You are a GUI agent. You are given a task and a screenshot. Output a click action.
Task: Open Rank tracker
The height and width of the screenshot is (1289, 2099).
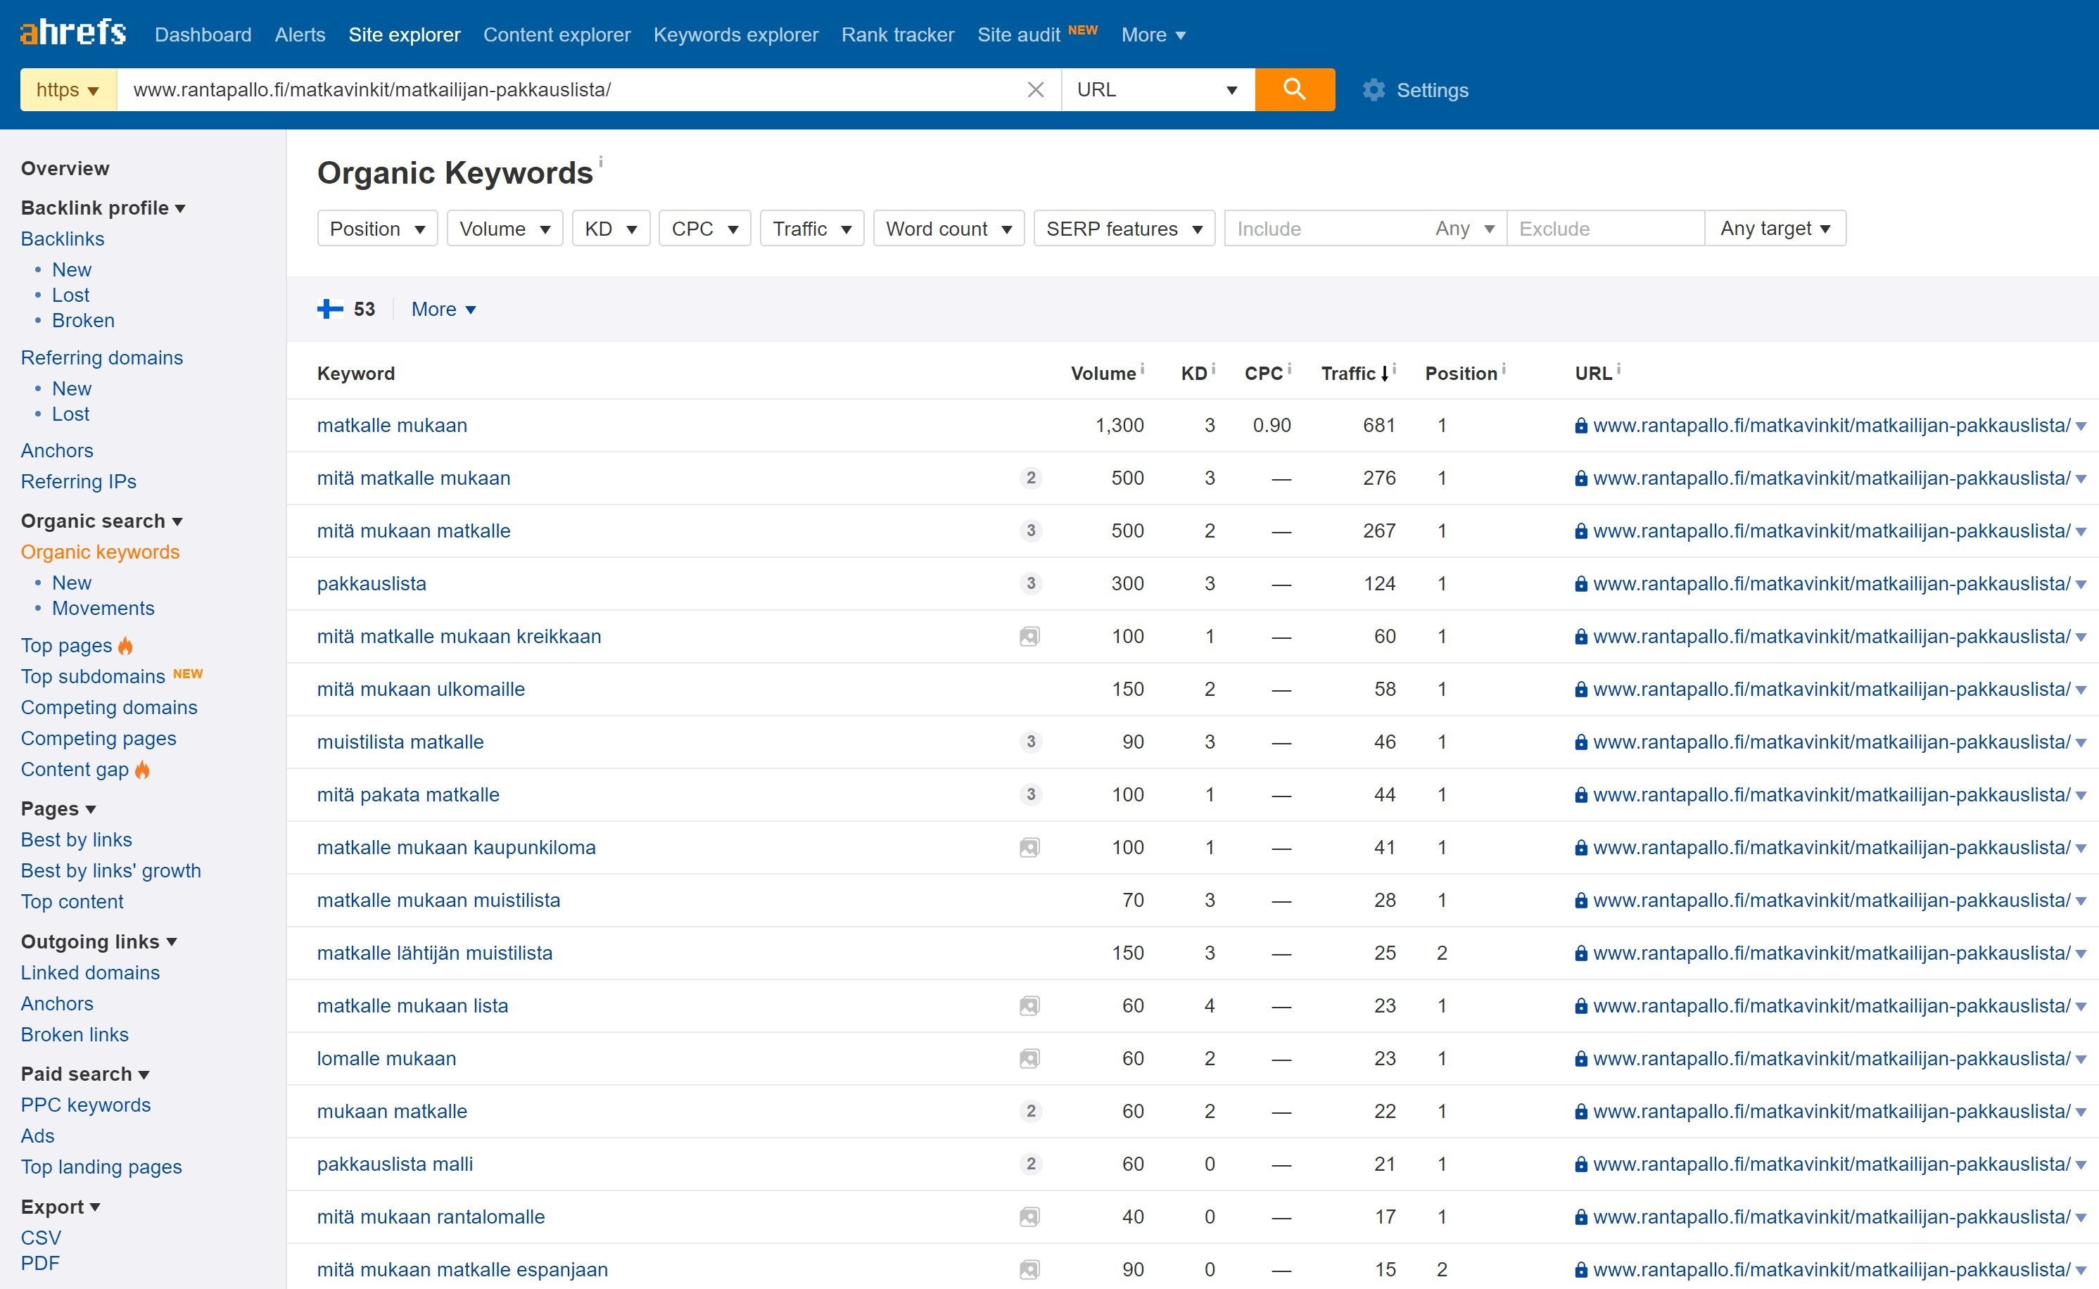tap(898, 35)
